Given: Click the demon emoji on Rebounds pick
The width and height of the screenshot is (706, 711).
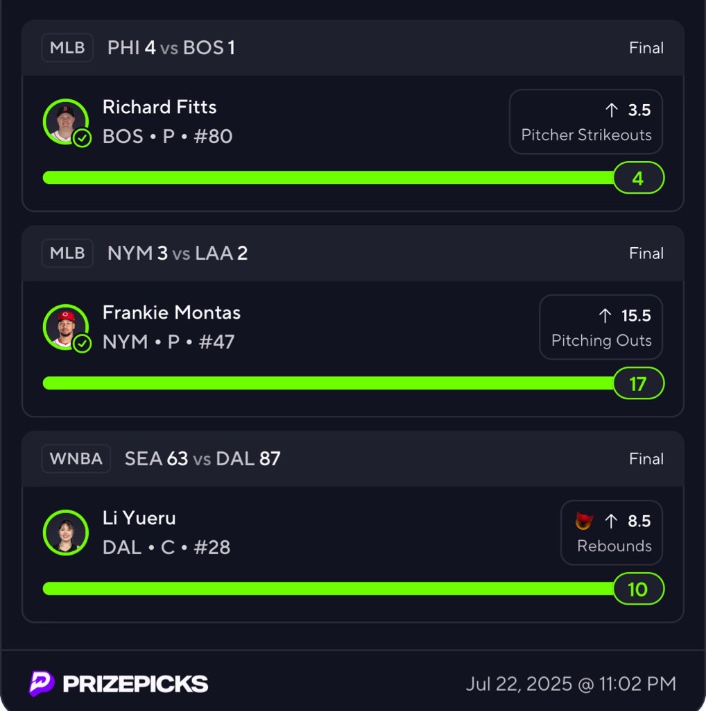Looking at the screenshot, I should (584, 521).
